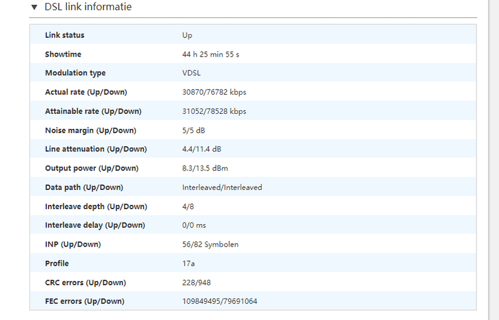Click the Data path (Up/Down) label
The image size is (499, 320).
tap(84, 187)
